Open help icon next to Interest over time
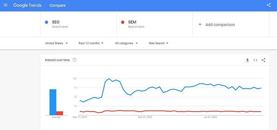 [74, 60]
